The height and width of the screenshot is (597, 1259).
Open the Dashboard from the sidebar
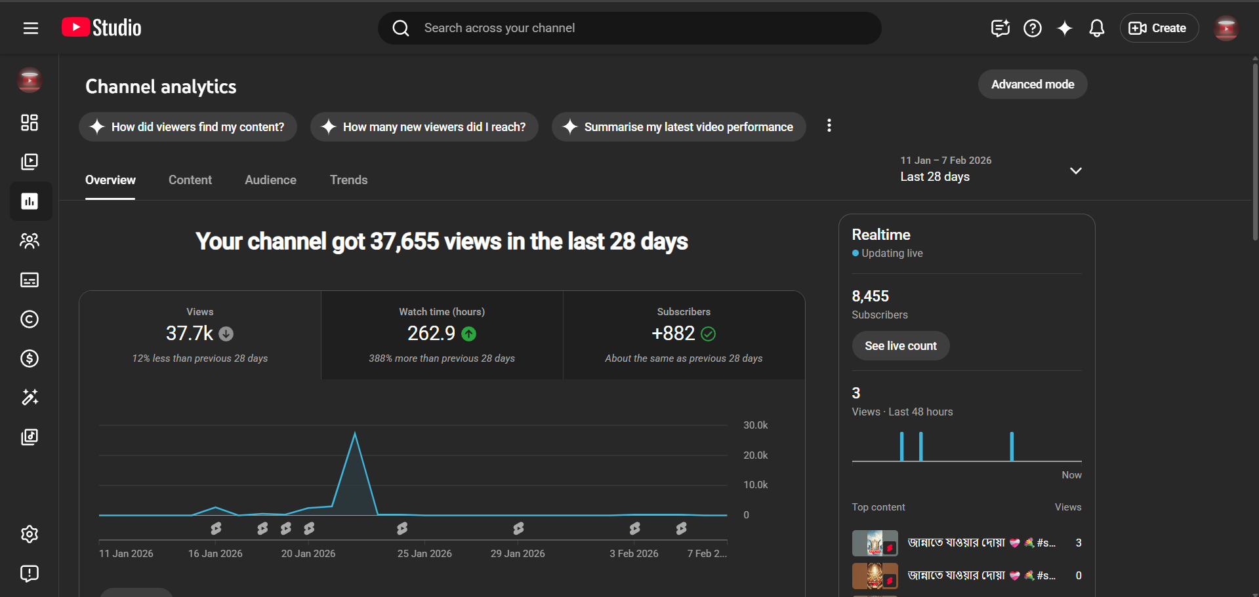[x=30, y=123]
